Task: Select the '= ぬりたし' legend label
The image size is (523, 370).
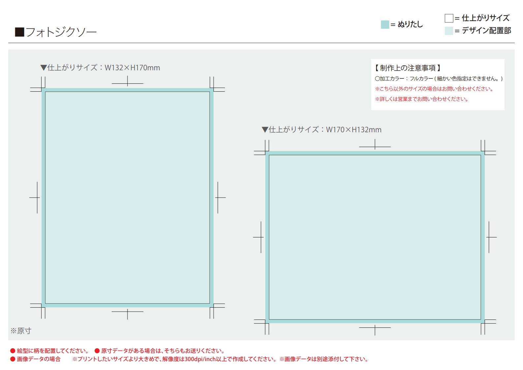Action: [x=407, y=24]
